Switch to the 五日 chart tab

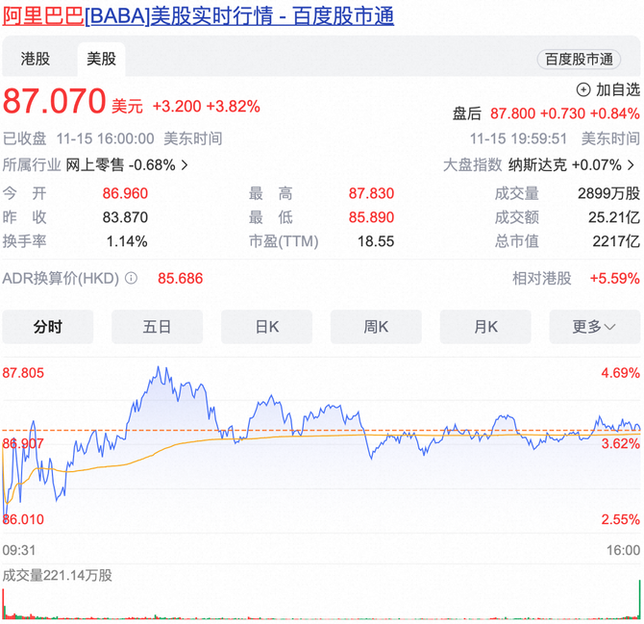[x=157, y=327]
